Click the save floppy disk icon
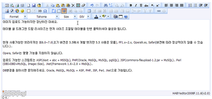Viewport: 212px width, 99px height. 34,5
